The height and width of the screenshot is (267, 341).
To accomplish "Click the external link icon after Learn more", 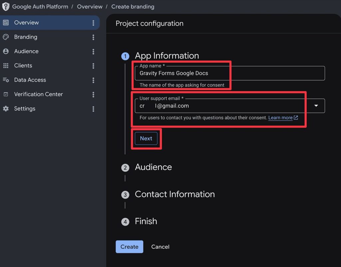I will tap(296, 118).
